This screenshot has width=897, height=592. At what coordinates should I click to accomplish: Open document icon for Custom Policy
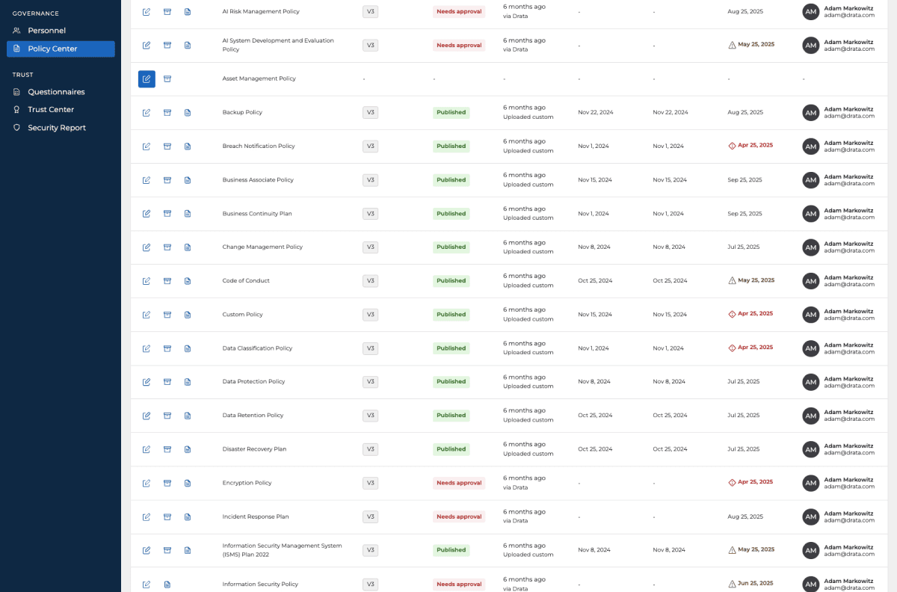click(x=188, y=315)
